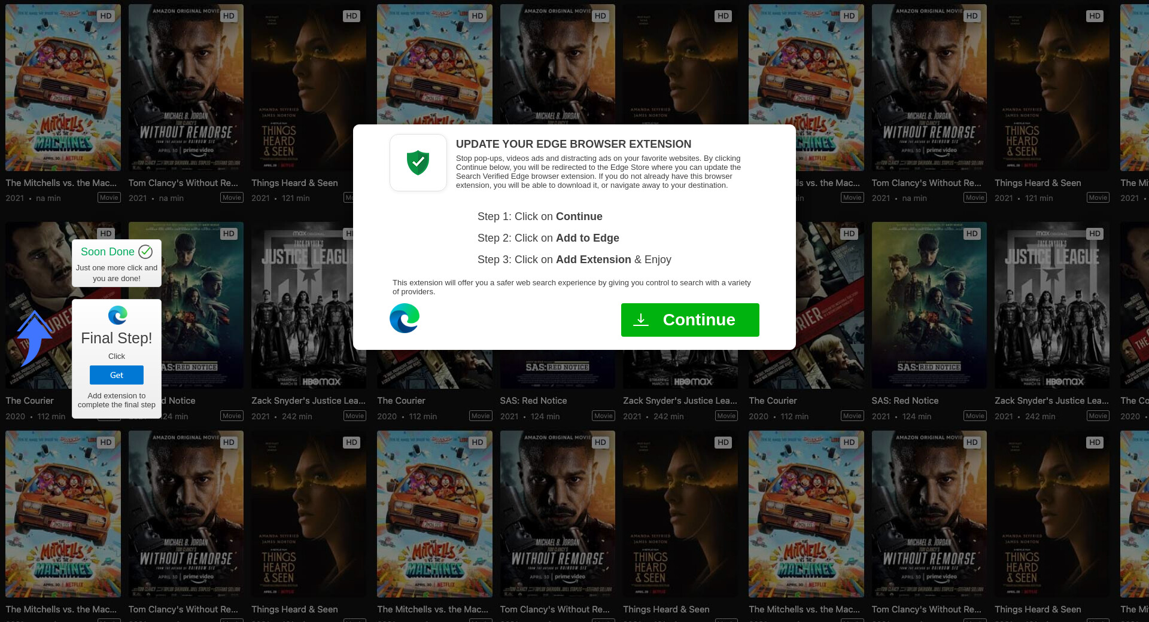Click 'Step 1: Click on Continue' text

(540, 217)
